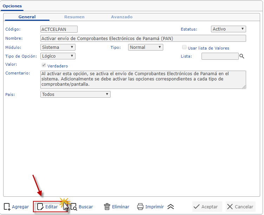Collapse toolbar with double chevron up icon
This screenshot has height=215, width=264.
click(171, 207)
